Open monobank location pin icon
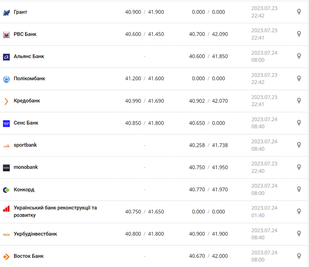Image resolution: width=309 pixels, height=267 pixels. (x=299, y=167)
